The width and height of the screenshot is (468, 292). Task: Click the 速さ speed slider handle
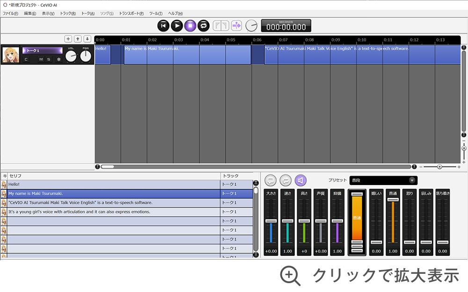pos(287,221)
